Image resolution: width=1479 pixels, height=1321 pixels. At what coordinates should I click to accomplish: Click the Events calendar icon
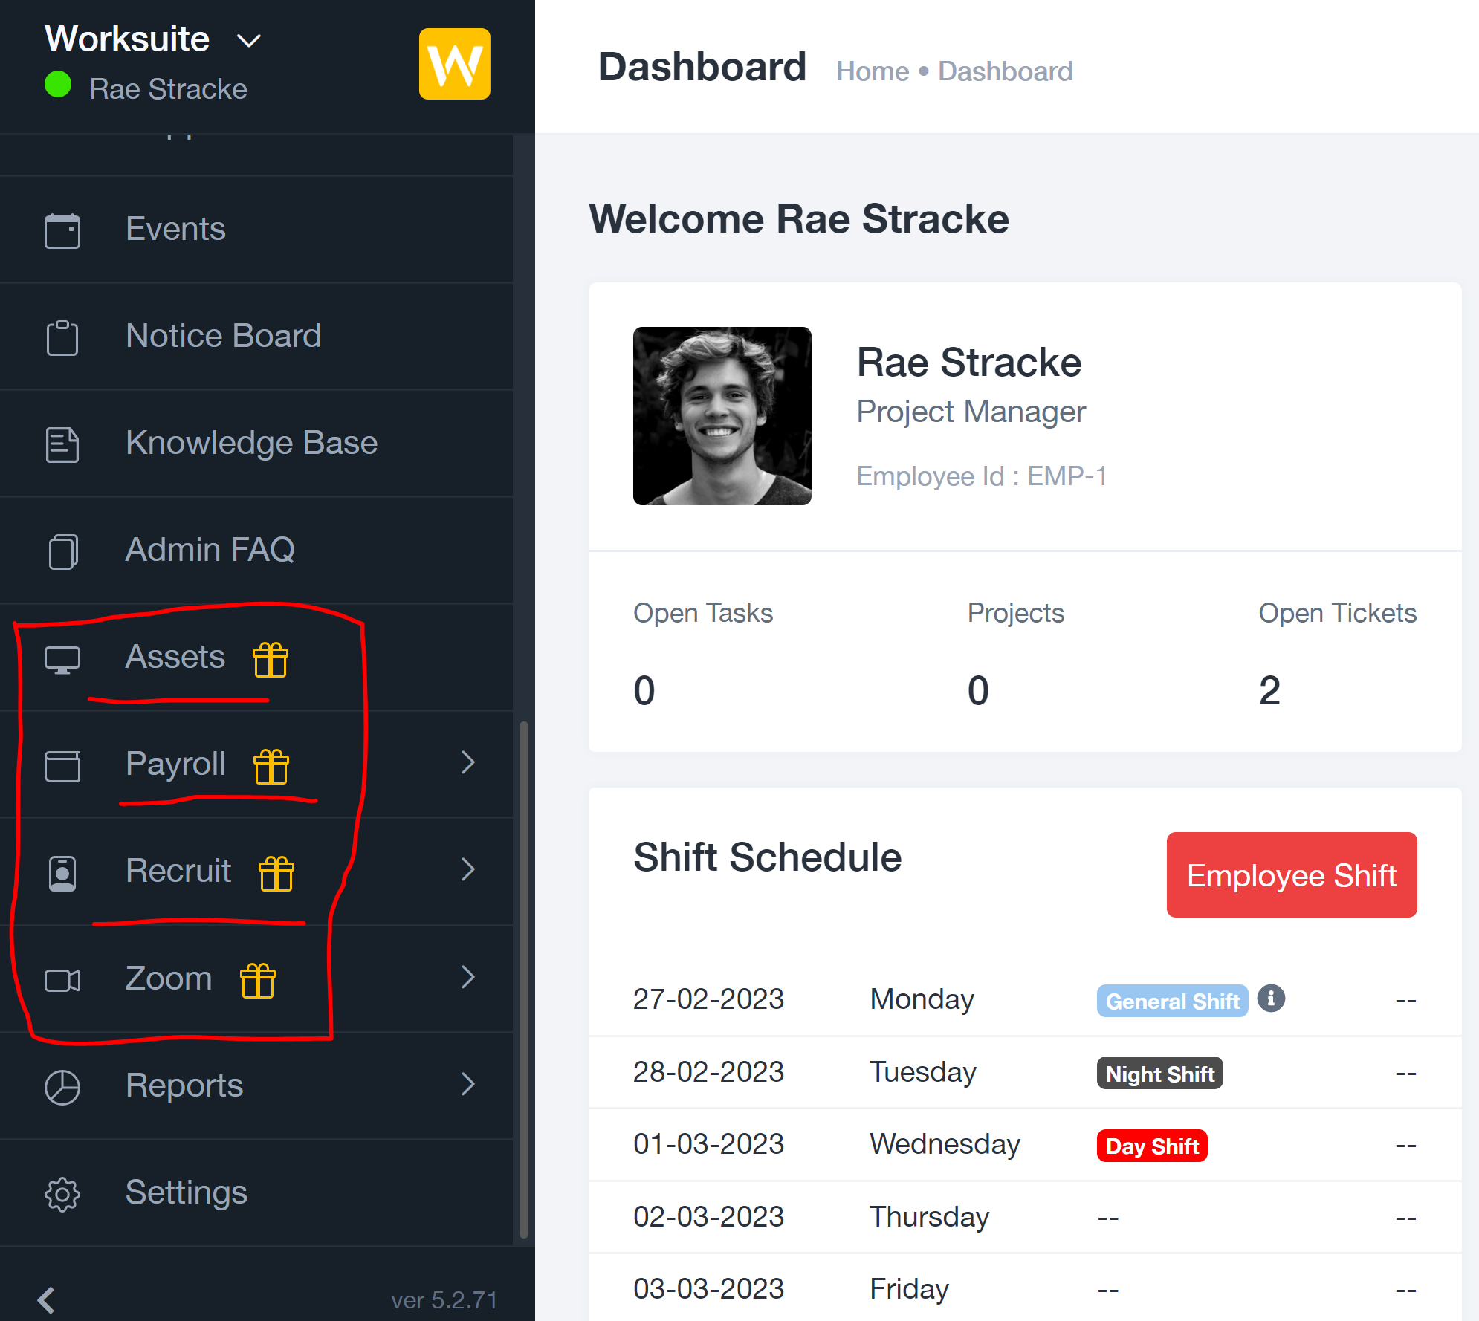[62, 230]
